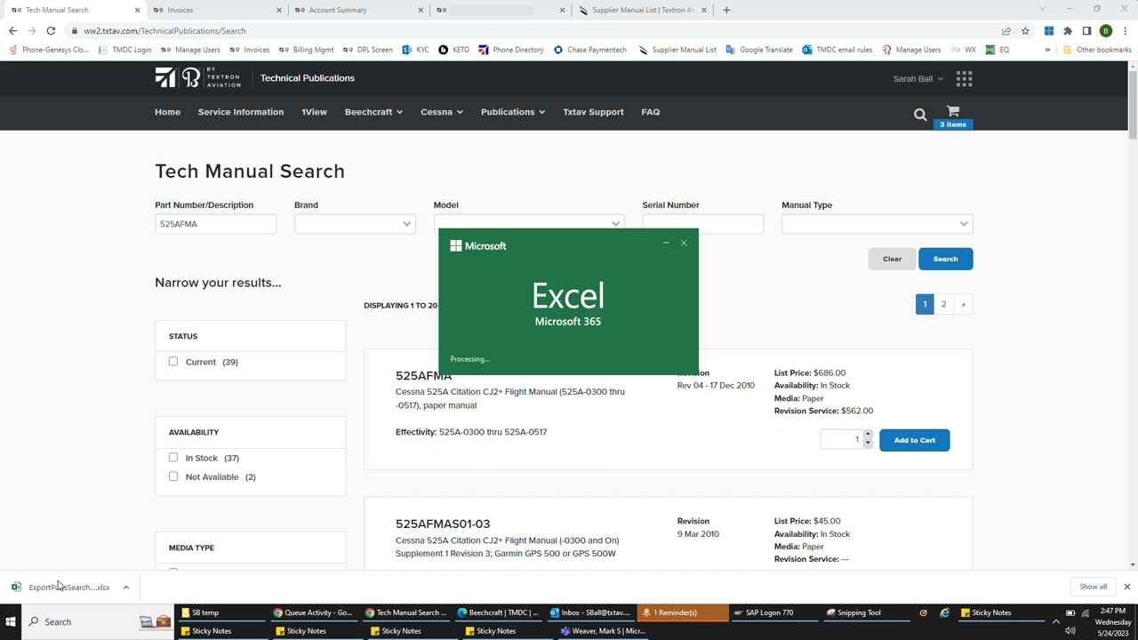Check the Not Available filter

pyautogui.click(x=173, y=476)
